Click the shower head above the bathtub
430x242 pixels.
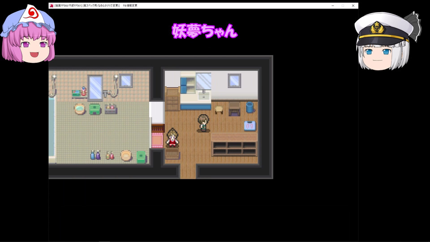[x=53, y=86]
